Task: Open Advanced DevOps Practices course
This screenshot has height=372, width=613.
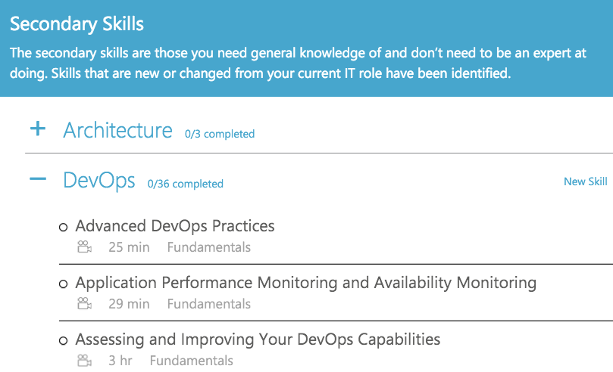Action: pyautogui.click(x=175, y=226)
